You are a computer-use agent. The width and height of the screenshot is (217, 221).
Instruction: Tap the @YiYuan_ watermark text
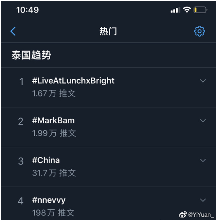click(x=201, y=215)
